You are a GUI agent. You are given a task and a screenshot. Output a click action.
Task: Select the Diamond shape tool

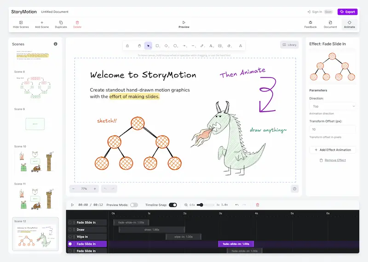coord(167,46)
